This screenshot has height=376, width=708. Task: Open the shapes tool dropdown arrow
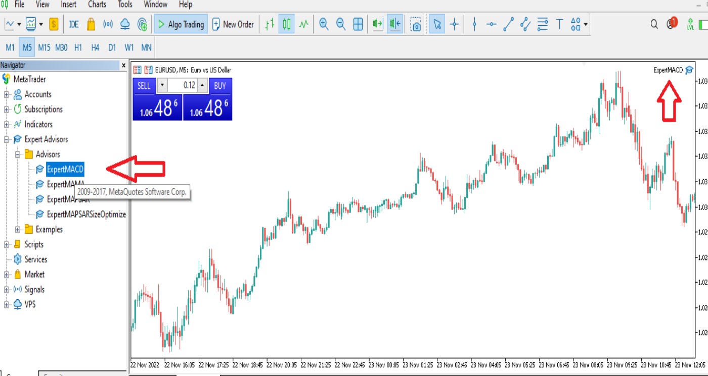point(586,24)
